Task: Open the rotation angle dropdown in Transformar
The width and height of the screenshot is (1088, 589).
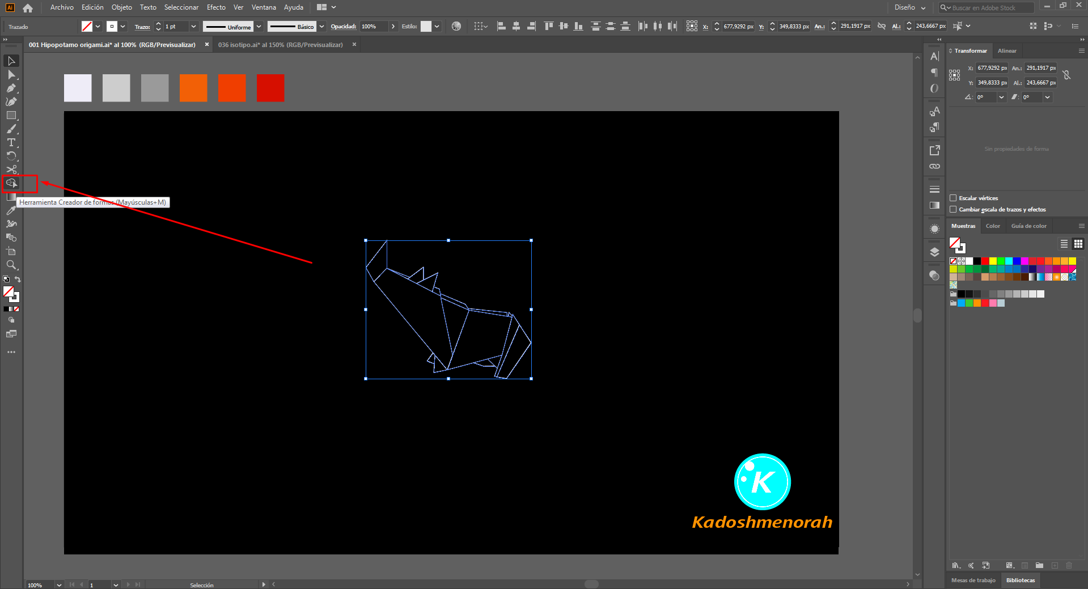Action: [1001, 97]
